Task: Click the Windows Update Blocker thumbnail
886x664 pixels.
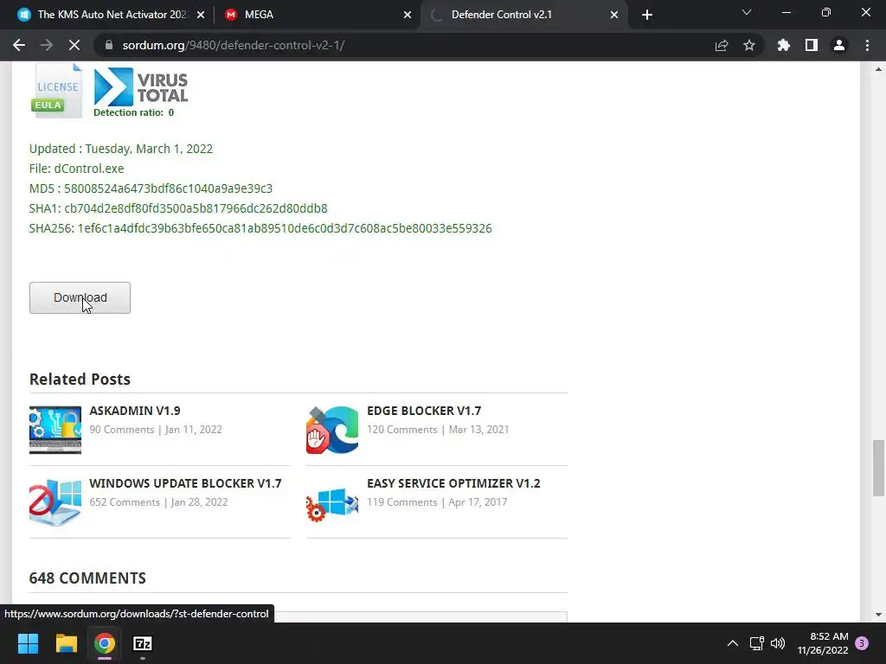Action: click(x=55, y=502)
